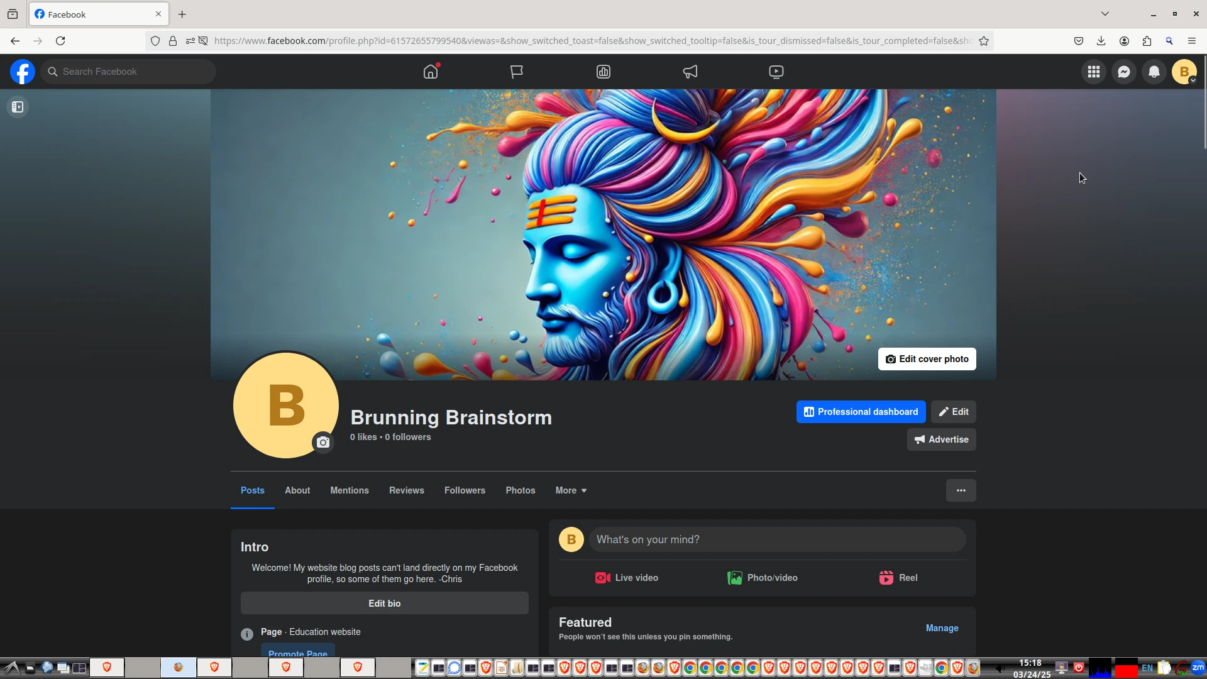Click the camera icon on the profile picture
Screen dimensions: 1207x679
coord(323,443)
